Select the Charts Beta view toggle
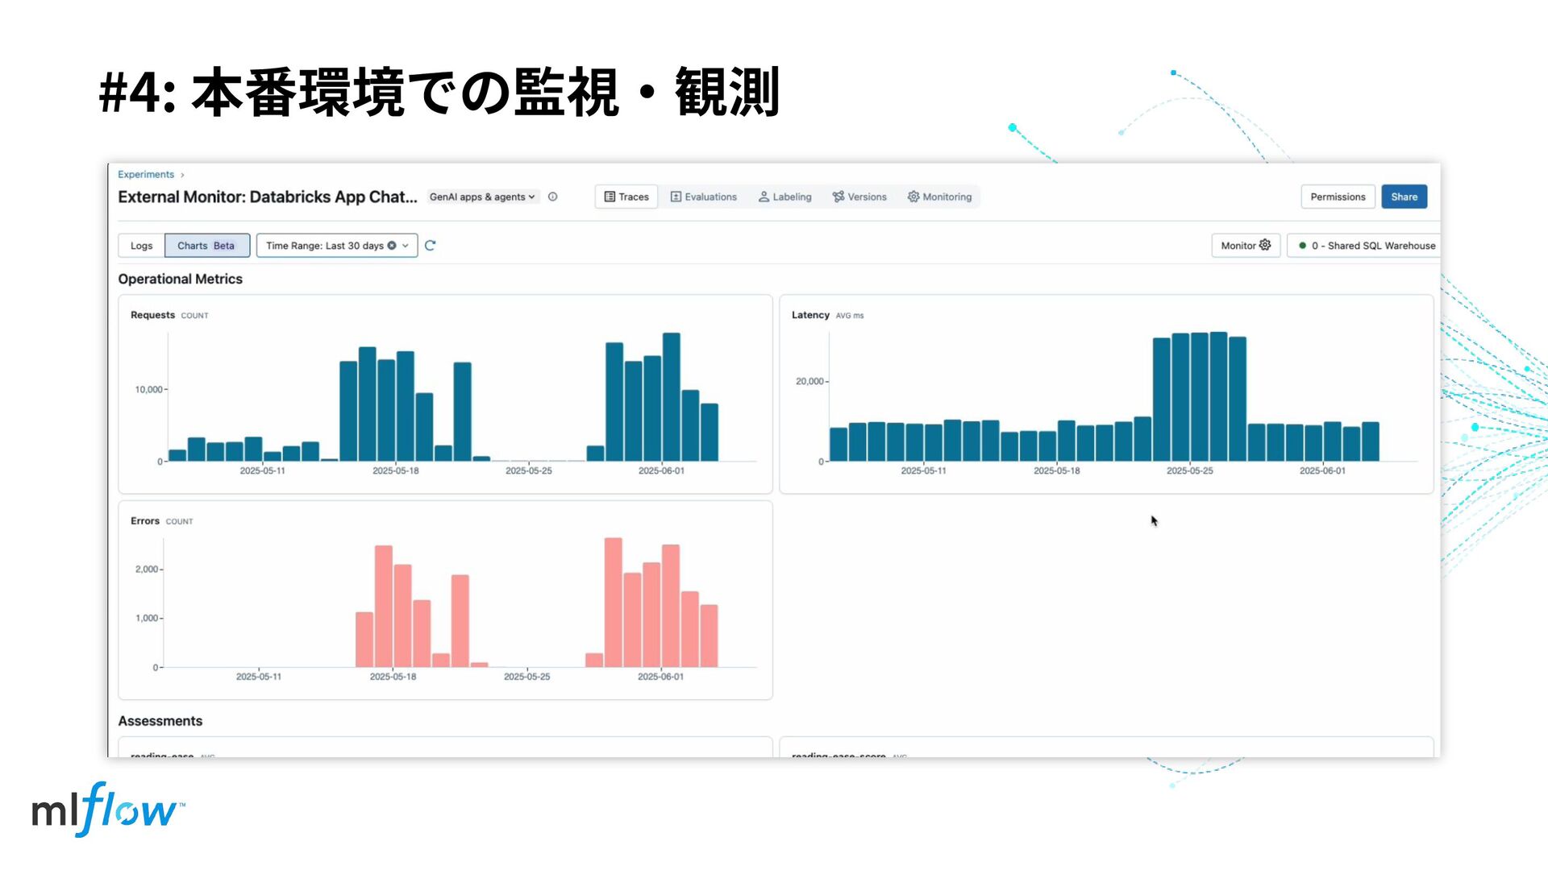1548x870 pixels. point(206,246)
